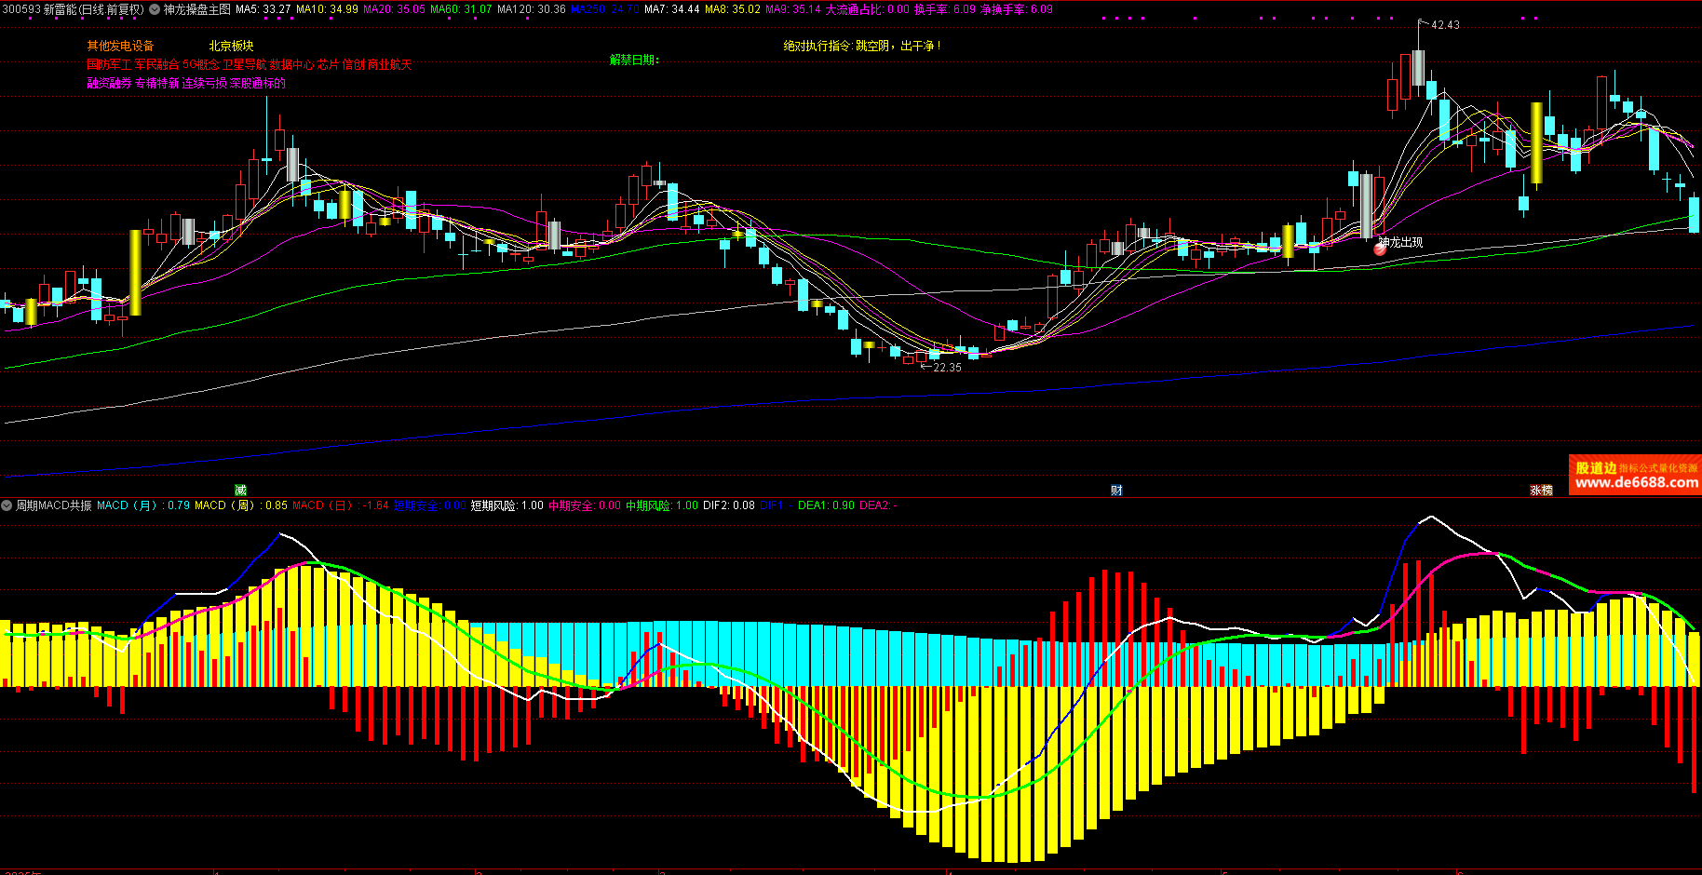Click the '中期风险: 1.00' value
The width and height of the screenshot is (1702, 875).
point(661,505)
